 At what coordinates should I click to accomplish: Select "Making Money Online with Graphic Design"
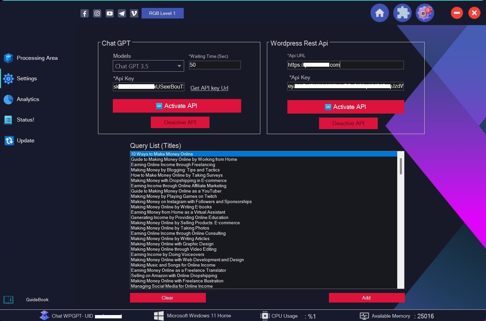(264, 244)
